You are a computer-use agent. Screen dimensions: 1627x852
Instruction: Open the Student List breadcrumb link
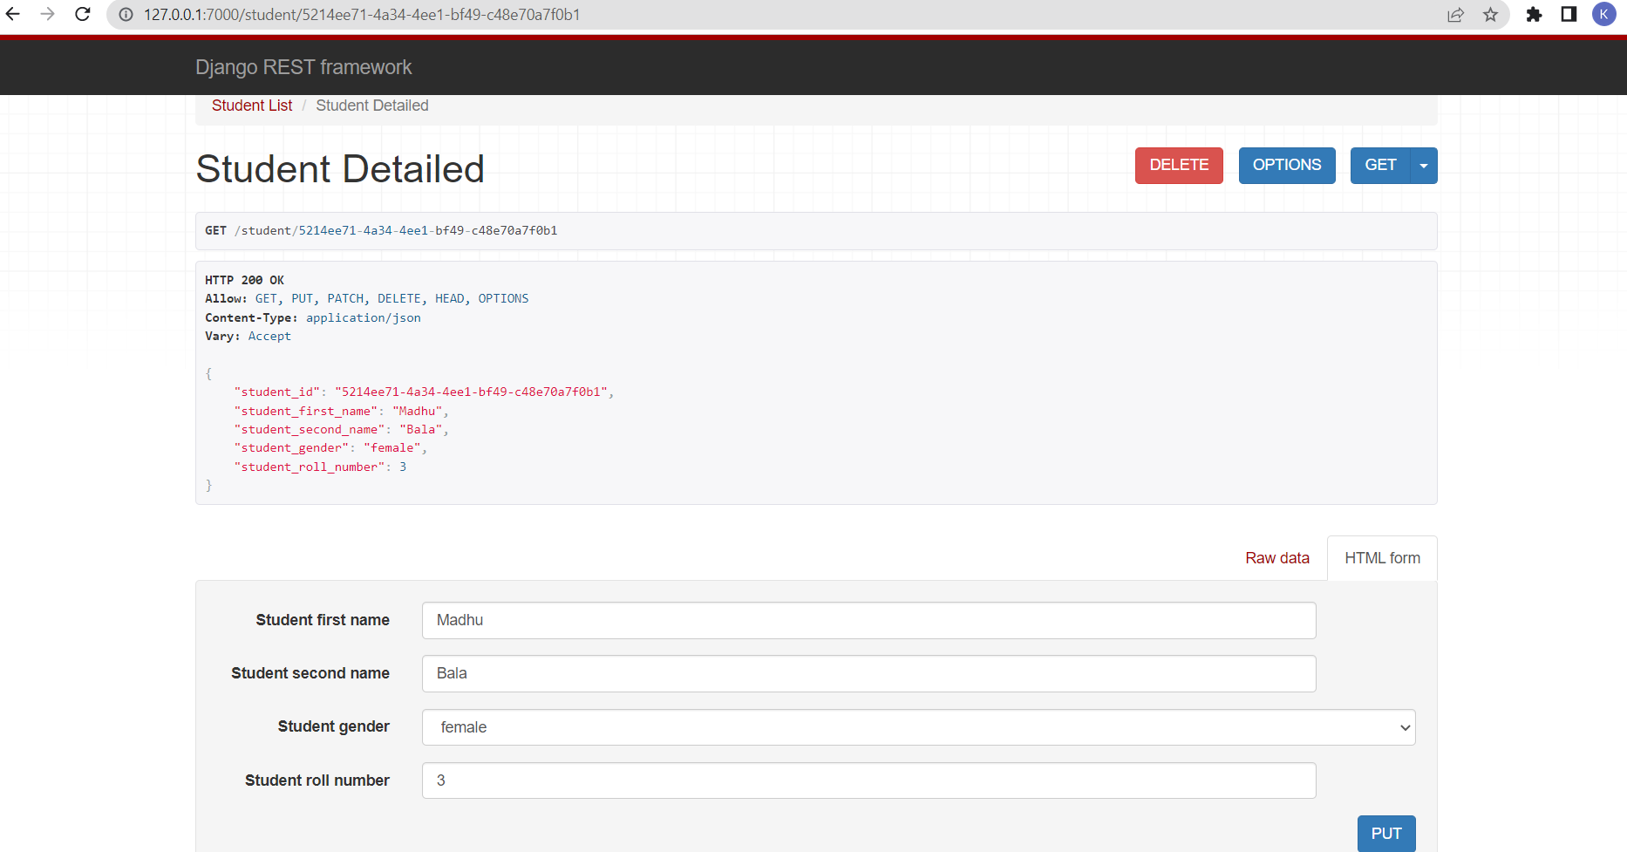[251, 105]
